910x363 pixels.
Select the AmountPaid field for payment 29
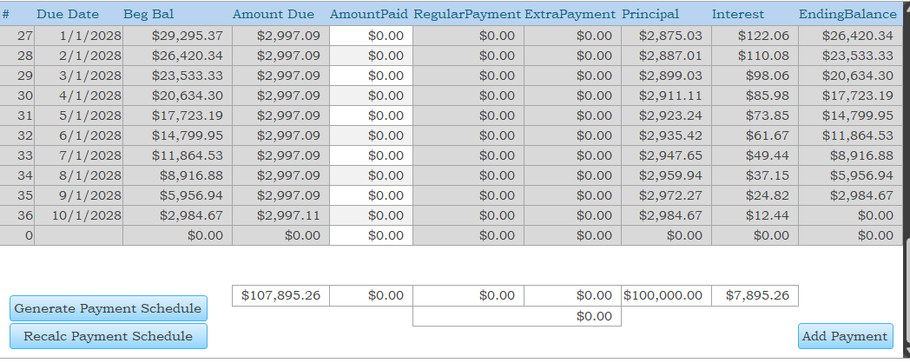click(371, 76)
